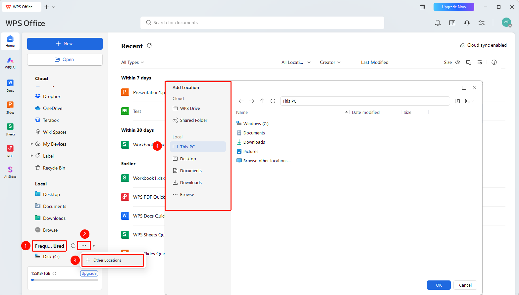Open the All Types filter dropdown

tap(132, 62)
